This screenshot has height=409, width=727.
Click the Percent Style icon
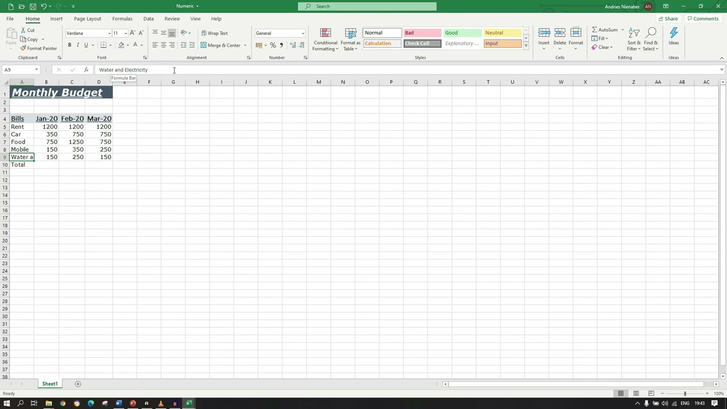point(273,45)
